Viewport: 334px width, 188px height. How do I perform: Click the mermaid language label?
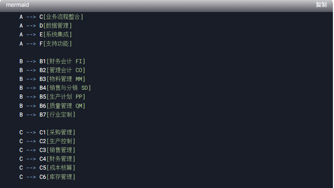point(17,5)
